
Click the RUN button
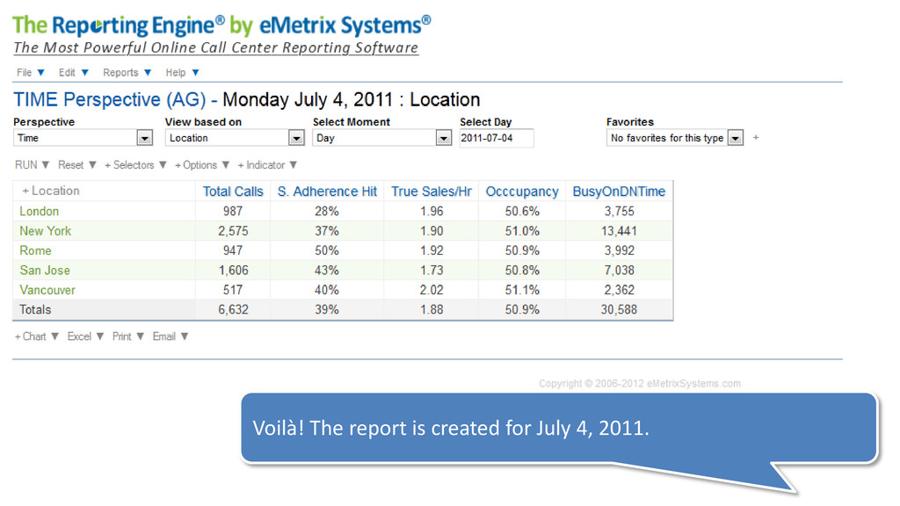pos(32,165)
